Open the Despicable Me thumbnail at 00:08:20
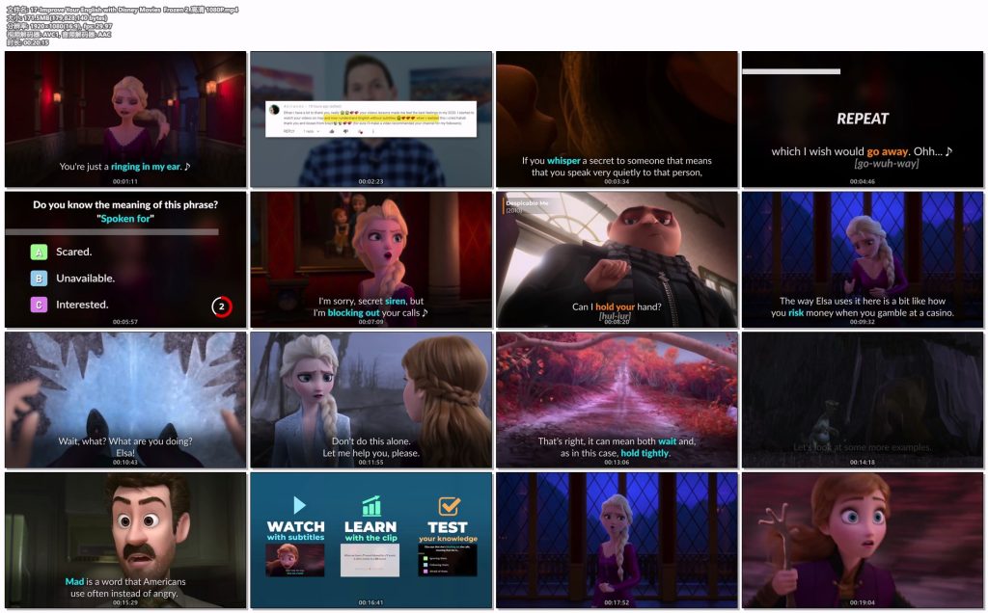 pos(617,259)
